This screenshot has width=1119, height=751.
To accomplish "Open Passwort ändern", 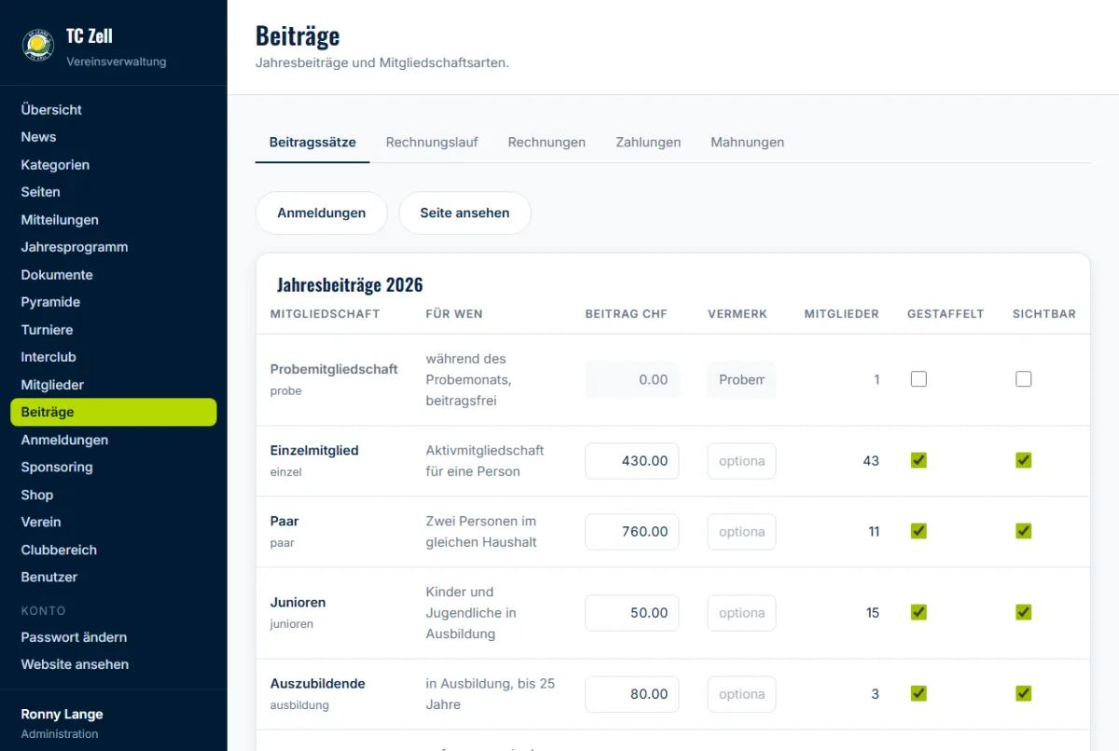I will [74, 637].
